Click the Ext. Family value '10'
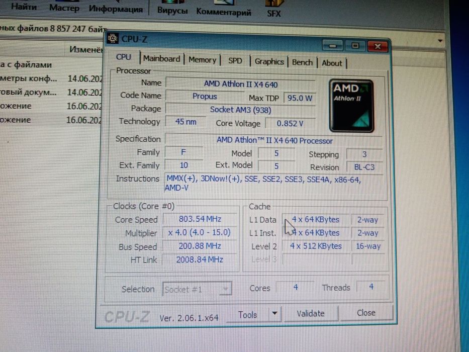The height and width of the screenshot is (352, 469). [x=183, y=165]
